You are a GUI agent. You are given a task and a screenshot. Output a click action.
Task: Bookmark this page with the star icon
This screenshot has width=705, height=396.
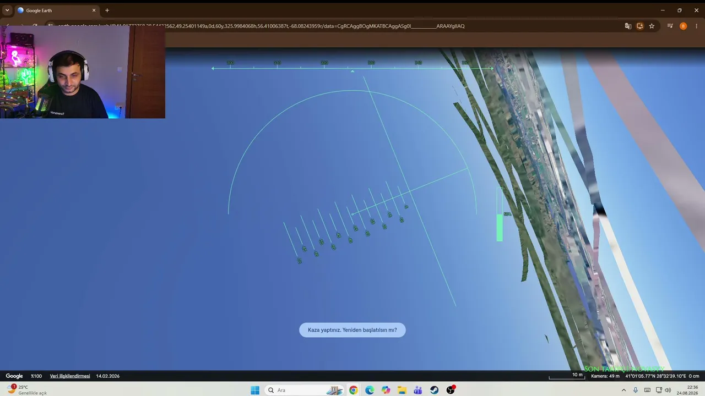tap(652, 26)
